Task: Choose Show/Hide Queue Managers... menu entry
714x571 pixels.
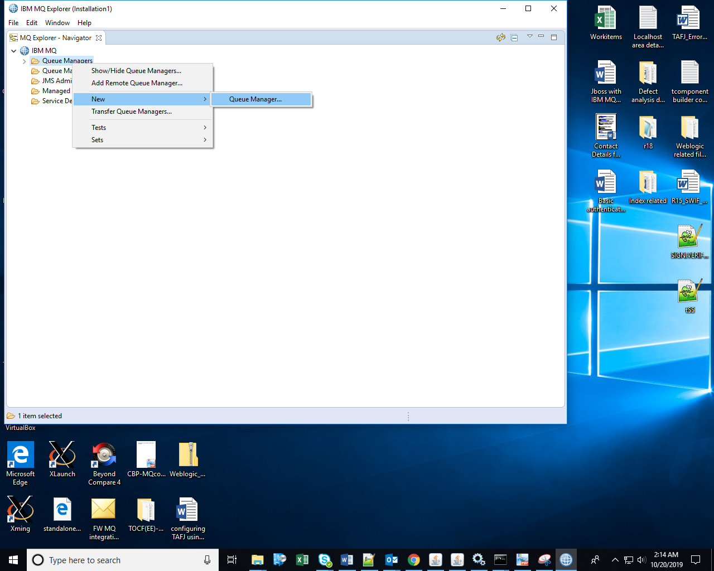Action: (136, 71)
